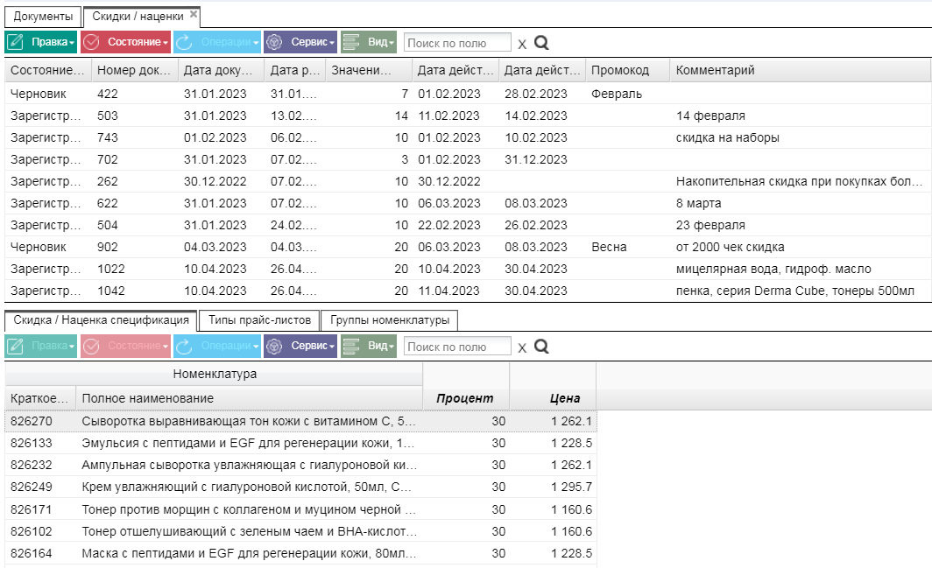Click the lower Поиск по полю input

tap(457, 347)
